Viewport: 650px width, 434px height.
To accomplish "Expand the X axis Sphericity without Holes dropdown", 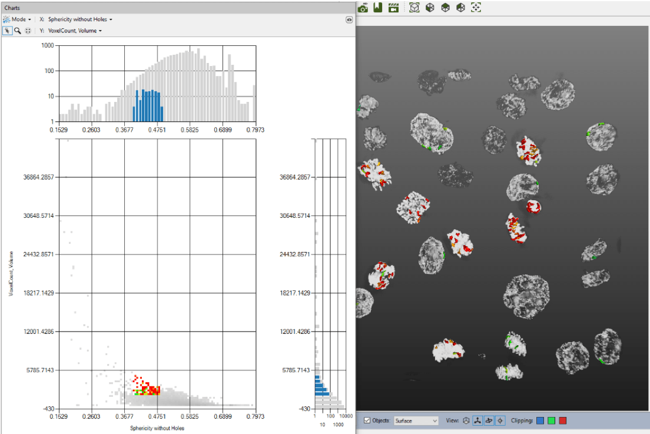I will (79, 19).
